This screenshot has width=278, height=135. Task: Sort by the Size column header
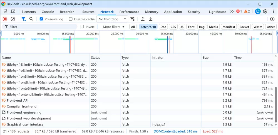pyautogui.click(x=217, y=58)
